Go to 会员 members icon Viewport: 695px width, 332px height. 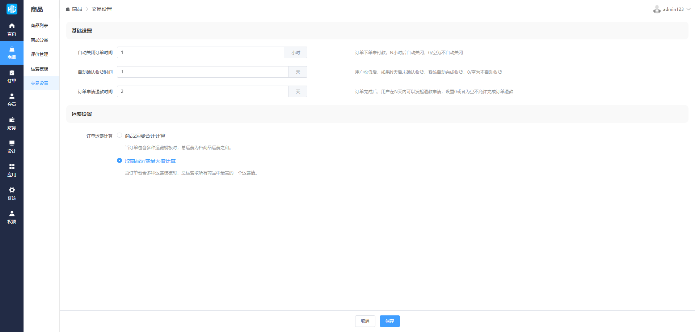[x=12, y=96]
